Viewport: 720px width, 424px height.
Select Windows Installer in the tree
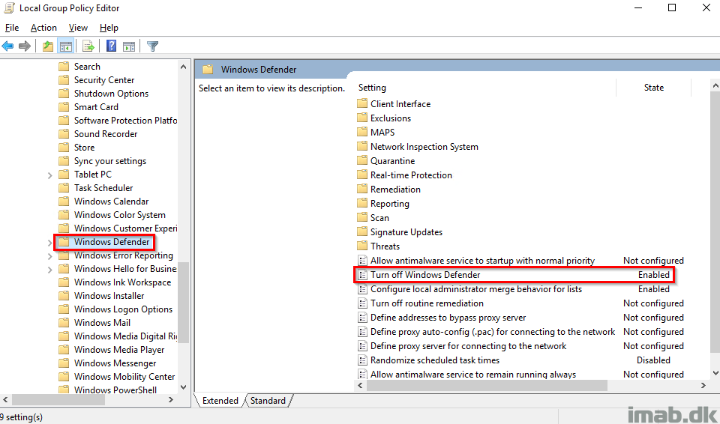click(109, 296)
